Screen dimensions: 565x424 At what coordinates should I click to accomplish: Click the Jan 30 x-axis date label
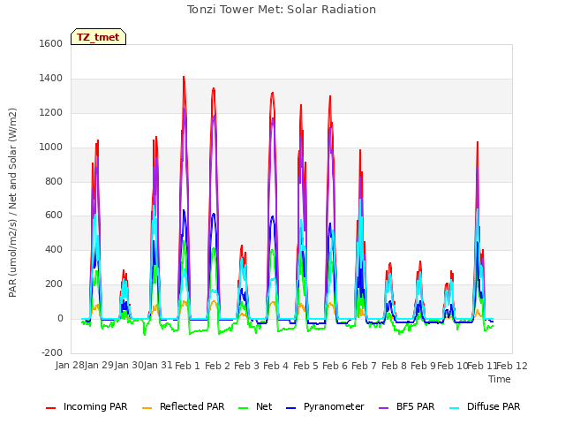tap(129, 366)
